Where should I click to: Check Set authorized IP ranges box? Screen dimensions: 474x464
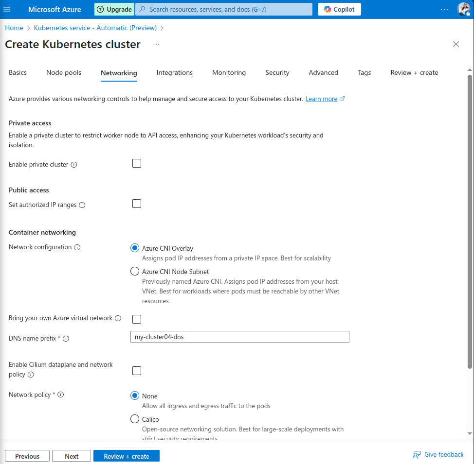[x=137, y=204]
